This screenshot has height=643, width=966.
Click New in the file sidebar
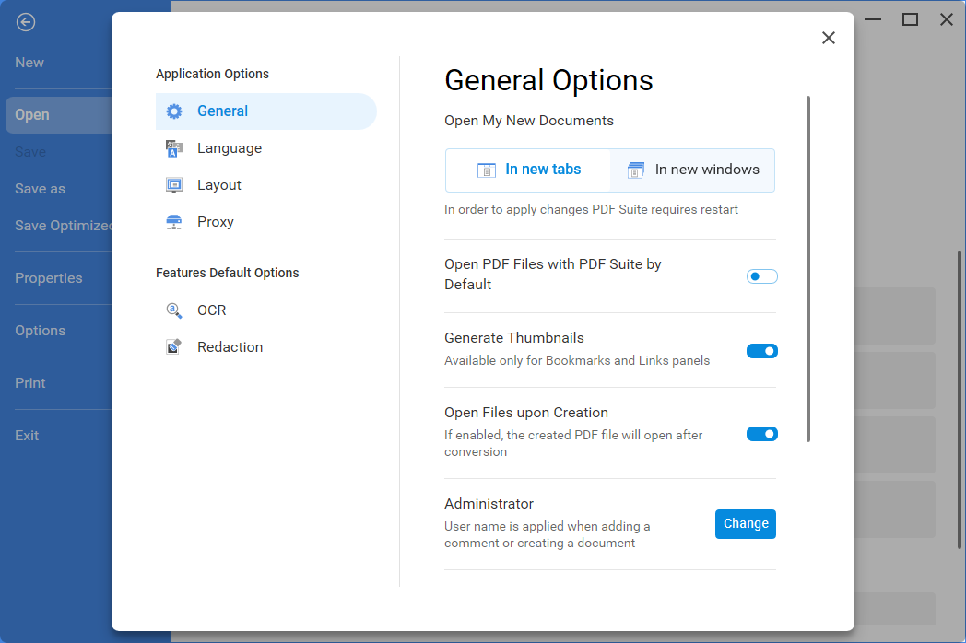coord(29,63)
